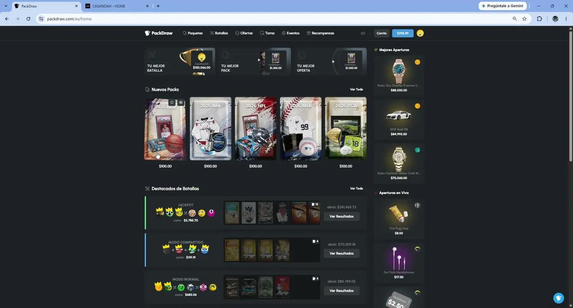Open the 2026 PGA pack

pyautogui.click(x=346, y=129)
